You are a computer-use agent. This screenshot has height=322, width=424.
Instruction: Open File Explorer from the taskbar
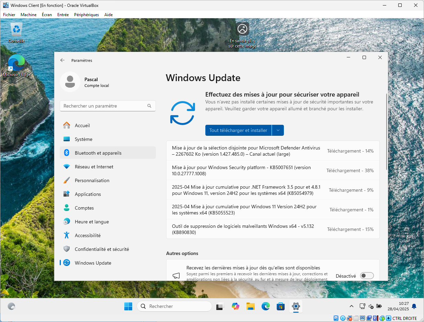[250, 306]
